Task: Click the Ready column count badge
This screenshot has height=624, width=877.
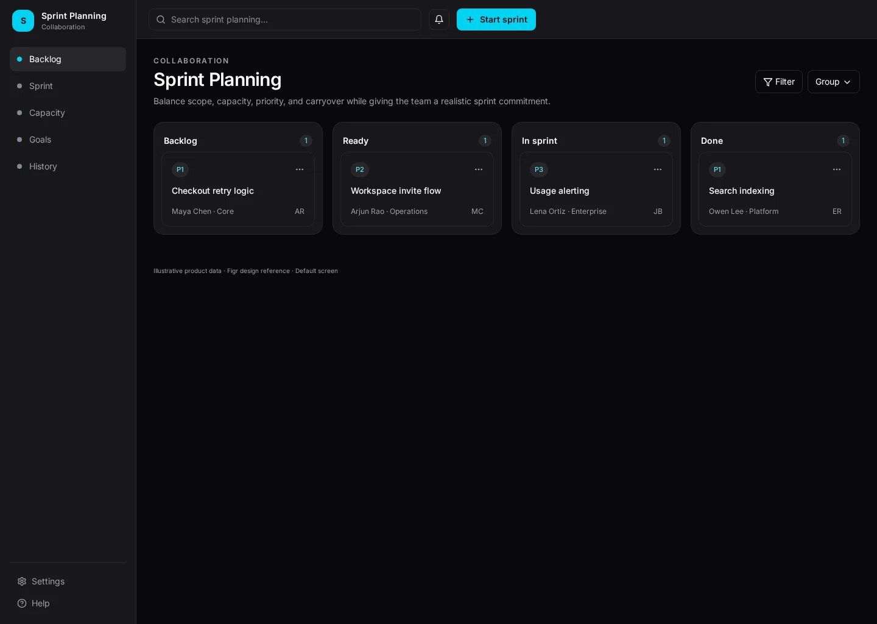Action: click(x=485, y=141)
